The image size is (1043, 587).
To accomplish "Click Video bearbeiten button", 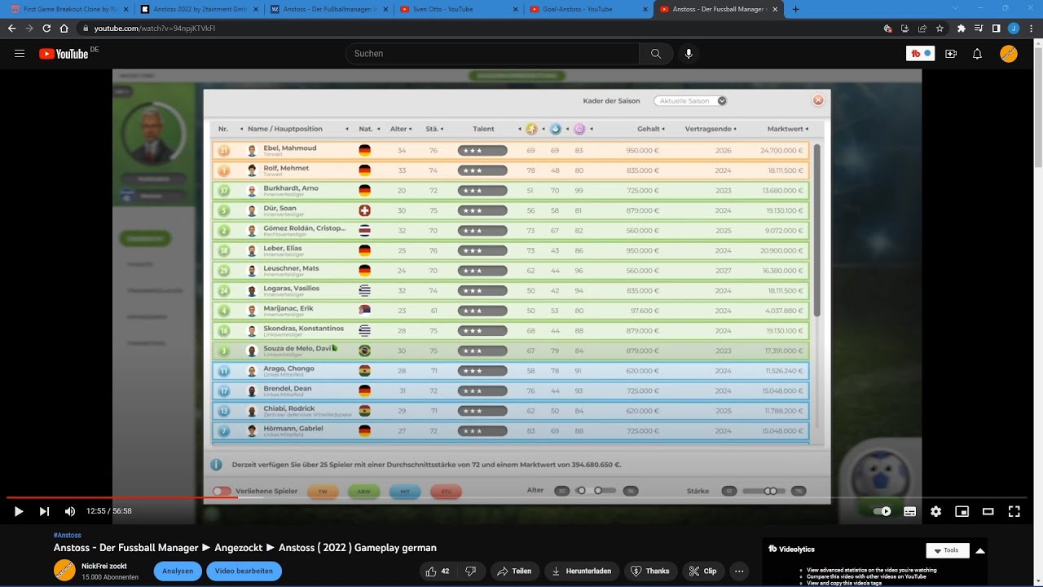I will coord(244,571).
